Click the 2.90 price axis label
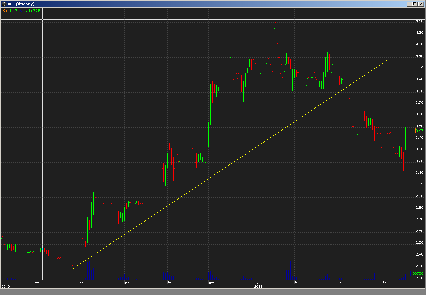The height and width of the screenshot is (295, 426). click(419, 196)
